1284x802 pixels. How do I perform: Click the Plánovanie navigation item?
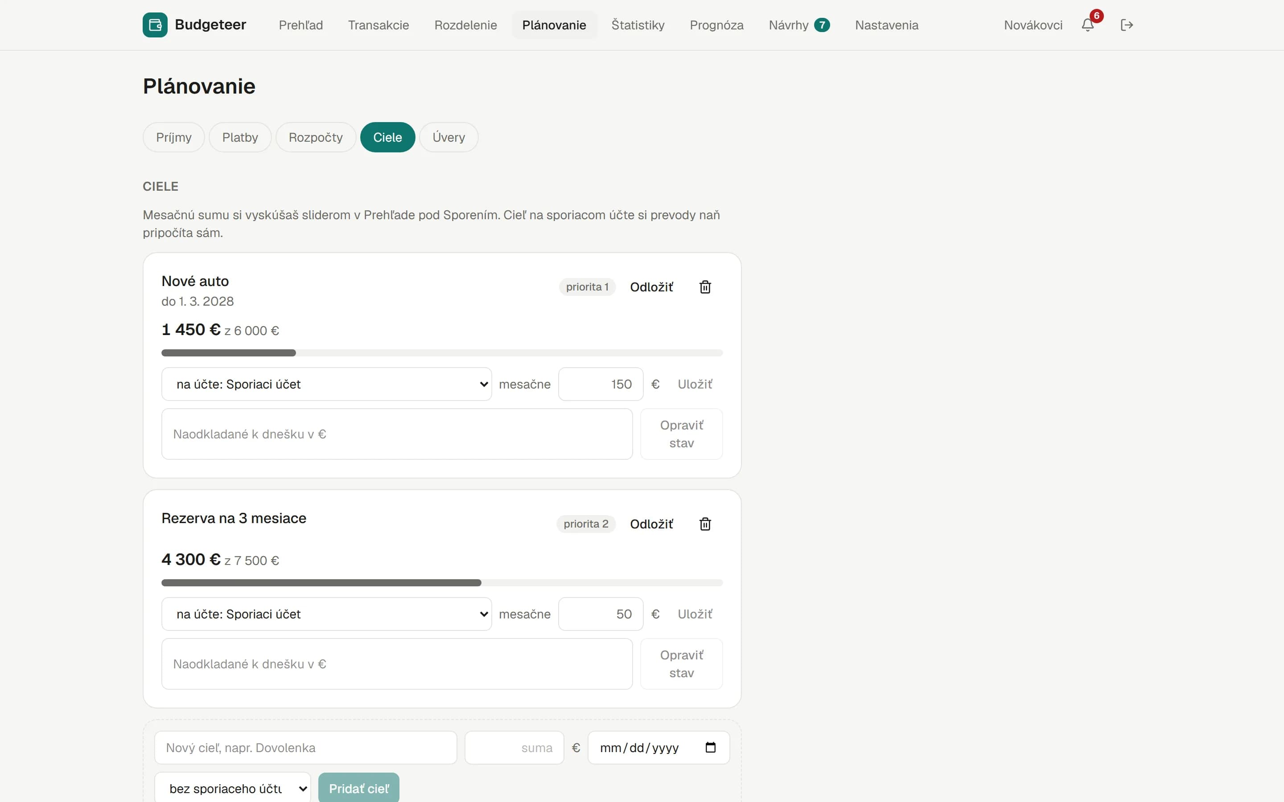[x=554, y=25]
